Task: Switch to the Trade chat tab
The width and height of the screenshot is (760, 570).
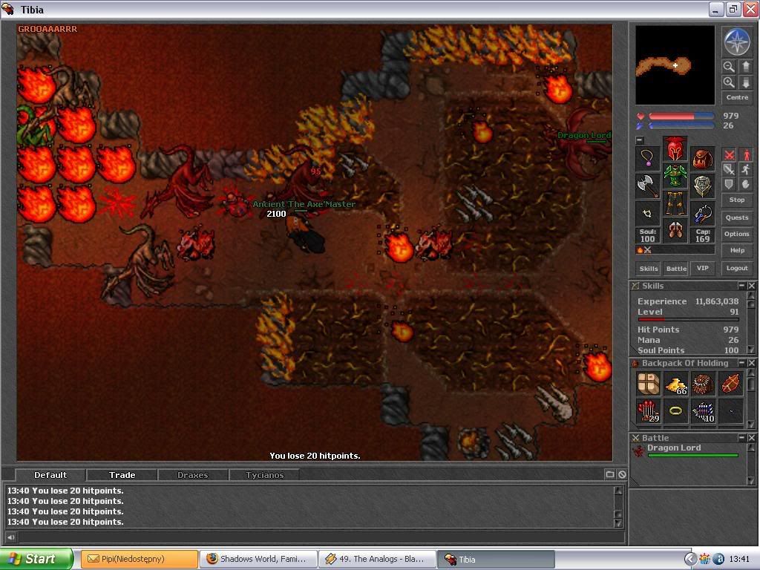Action: [x=122, y=475]
